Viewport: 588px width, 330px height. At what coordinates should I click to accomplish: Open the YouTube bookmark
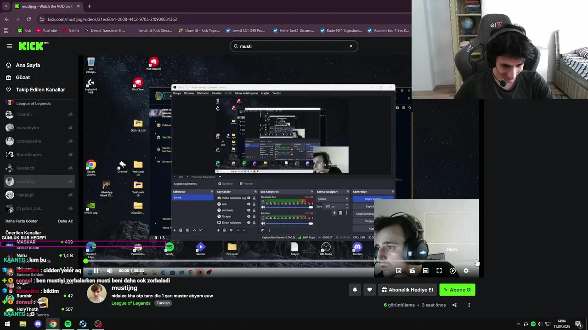(x=46, y=31)
